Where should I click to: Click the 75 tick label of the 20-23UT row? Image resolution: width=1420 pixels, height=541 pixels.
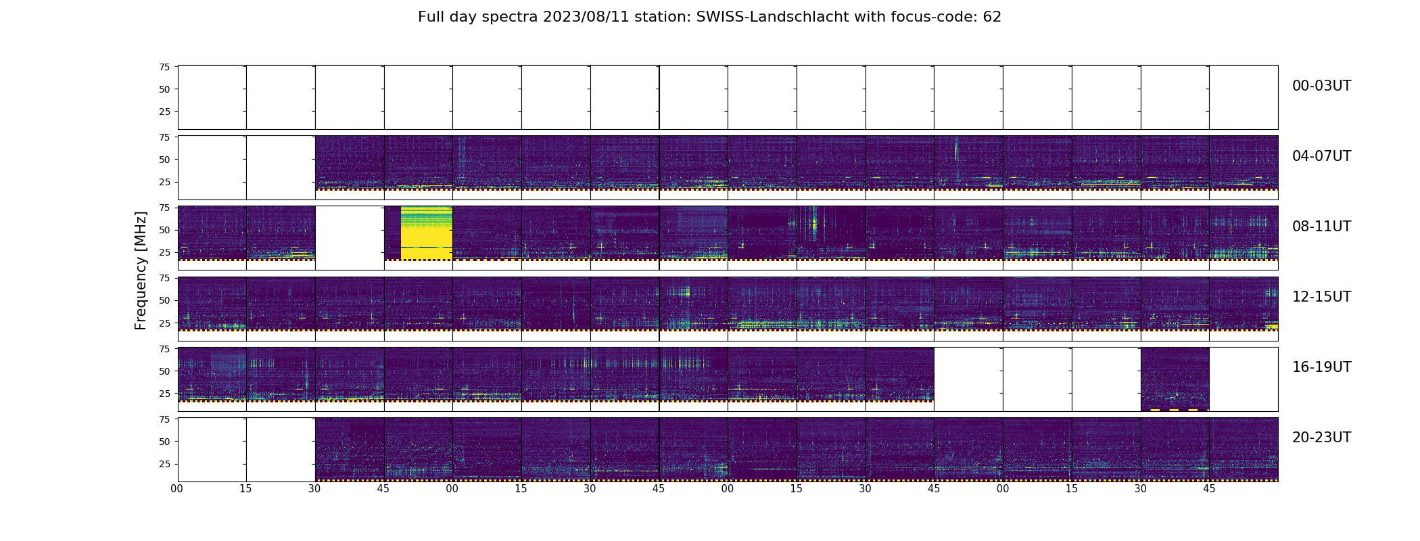pyautogui.click(x=164, y=419)
